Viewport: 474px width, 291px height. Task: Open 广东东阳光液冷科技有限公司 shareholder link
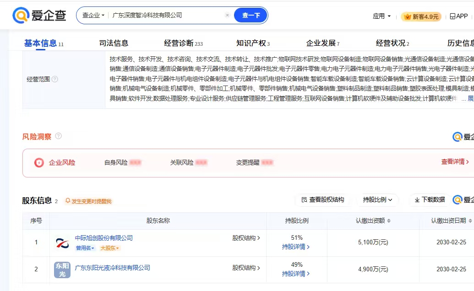(112, 268)
